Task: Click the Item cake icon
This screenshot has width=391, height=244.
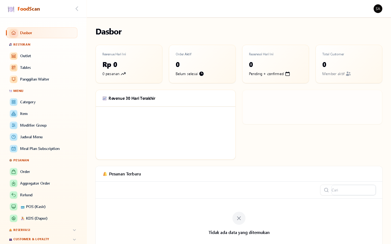Action: (14, 114)
